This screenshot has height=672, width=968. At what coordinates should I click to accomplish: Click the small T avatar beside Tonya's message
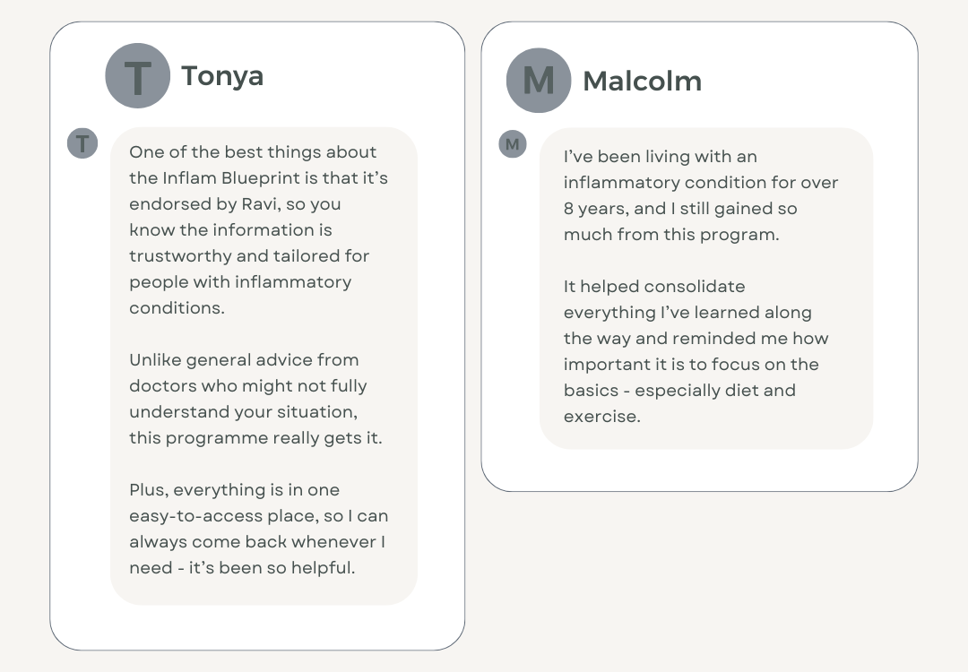[82, 142]
